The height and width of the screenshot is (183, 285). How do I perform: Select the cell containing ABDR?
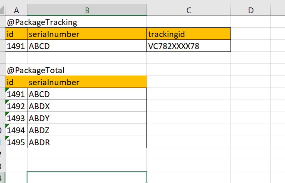click(87, 142)
